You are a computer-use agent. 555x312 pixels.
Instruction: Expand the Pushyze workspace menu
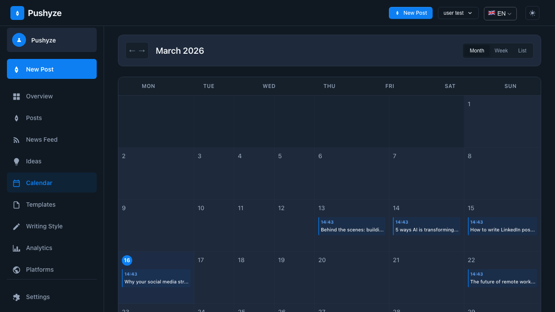point(52,40)
